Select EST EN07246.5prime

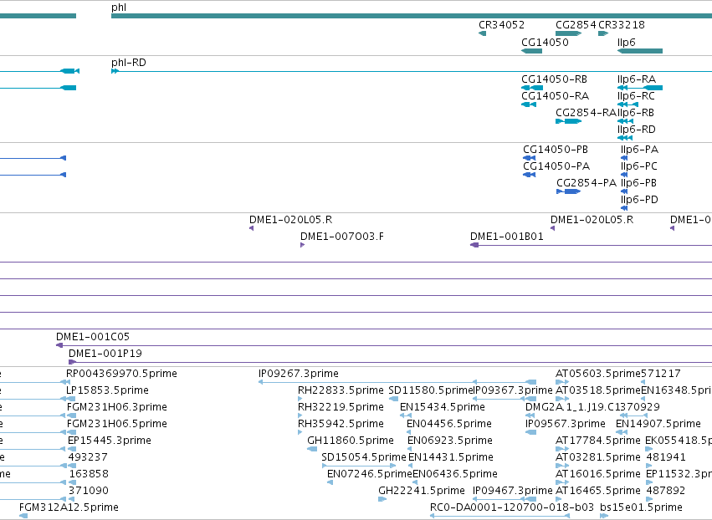point(370,474)
